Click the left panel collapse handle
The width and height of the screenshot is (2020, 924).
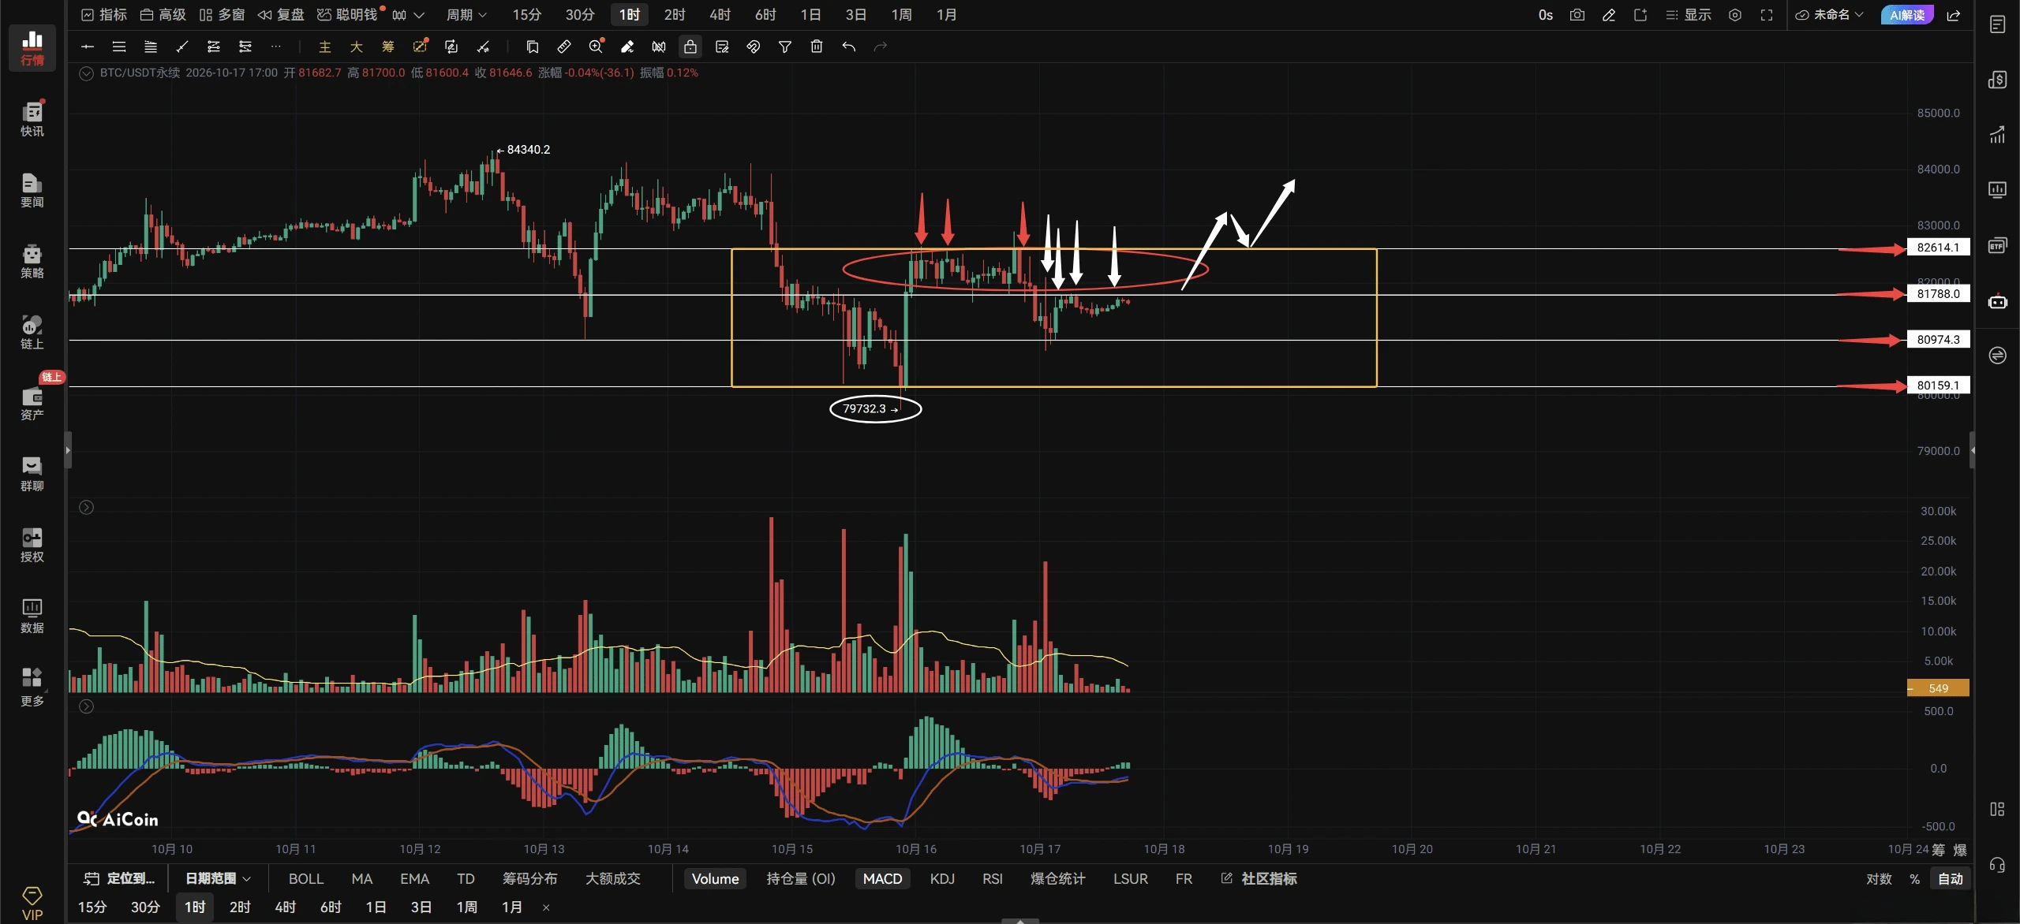click(x=68, y=450)
